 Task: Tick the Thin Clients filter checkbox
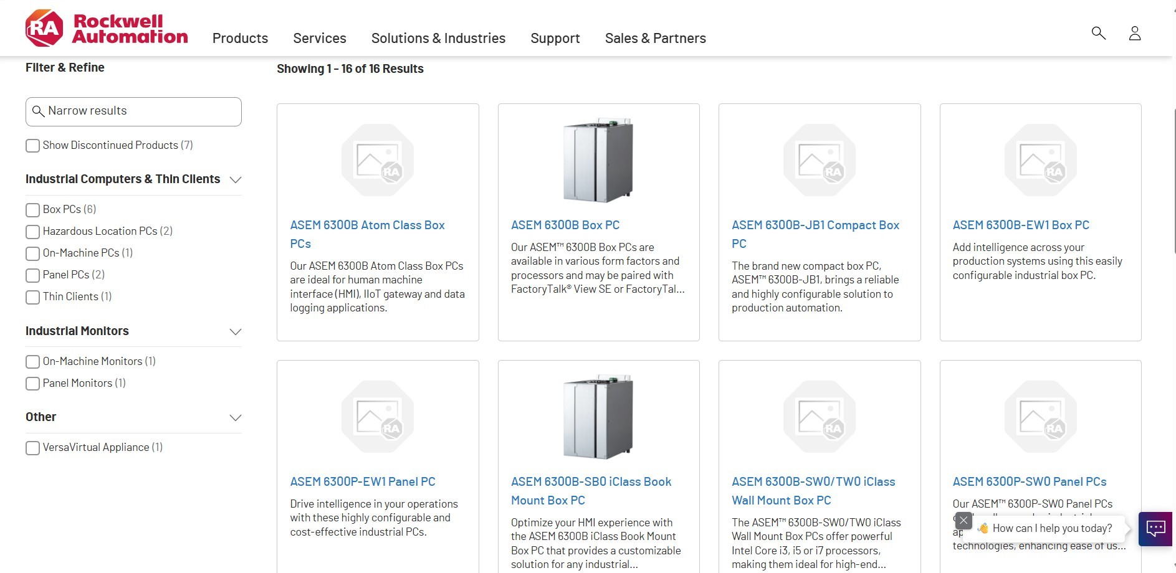pos(33,297)
